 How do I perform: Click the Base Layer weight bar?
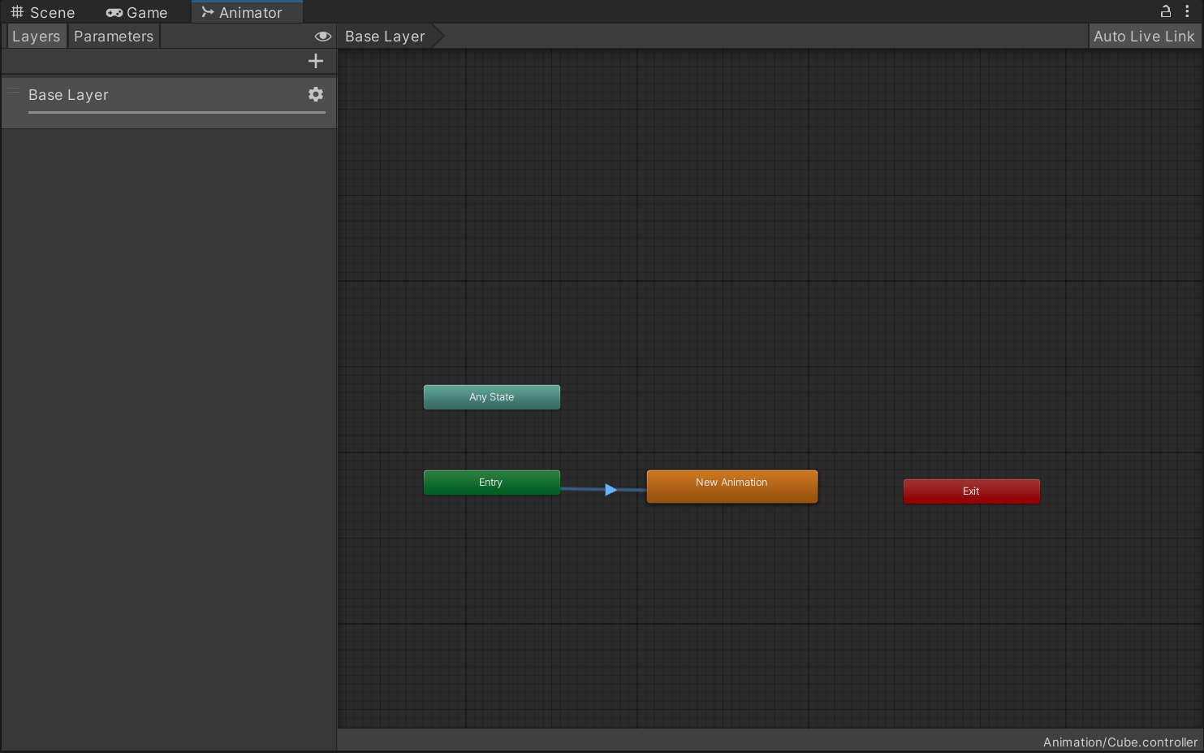176,112
